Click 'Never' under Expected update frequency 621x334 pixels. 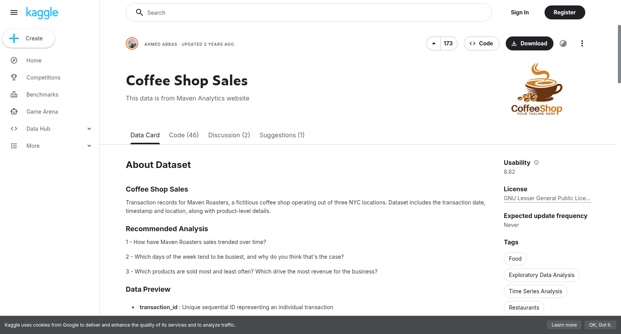[x=511, y=225]
